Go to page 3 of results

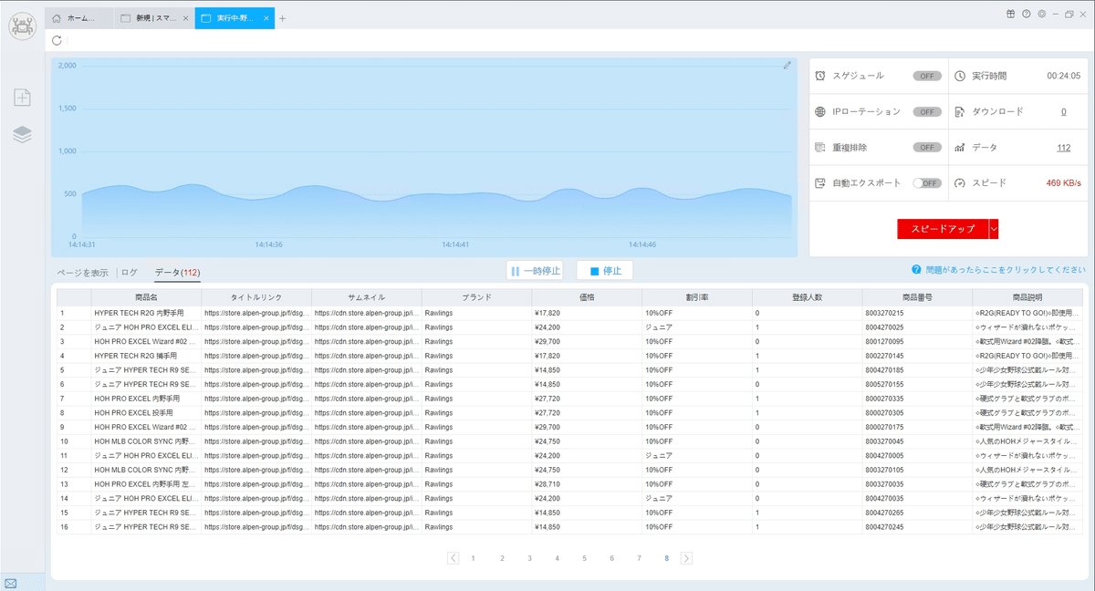[529, 558]
